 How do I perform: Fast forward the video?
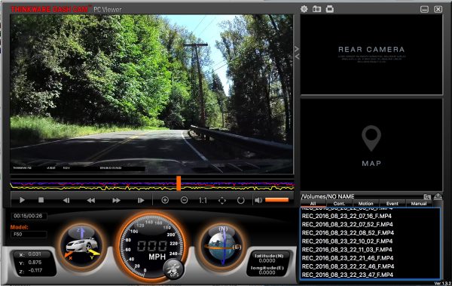pyautogui.click(x=116, y=200)
